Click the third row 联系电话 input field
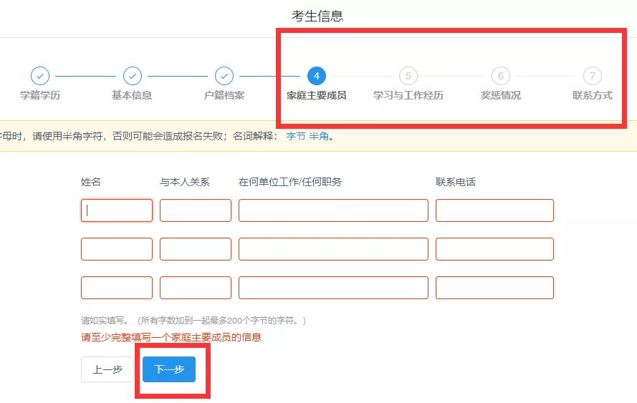 click(494, 288)
